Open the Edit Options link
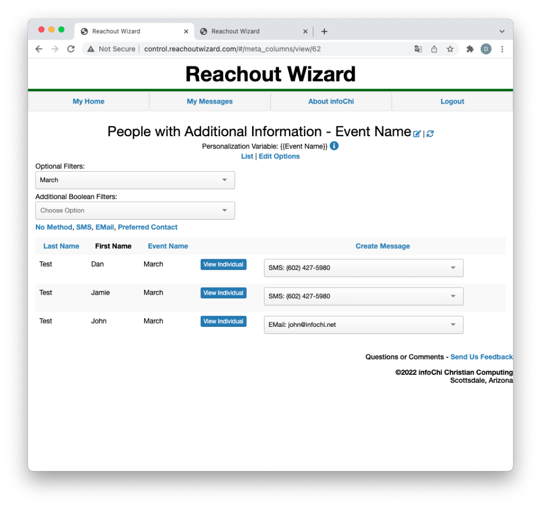The height and width of the screenshot is (508, 541). pos(279,156)
